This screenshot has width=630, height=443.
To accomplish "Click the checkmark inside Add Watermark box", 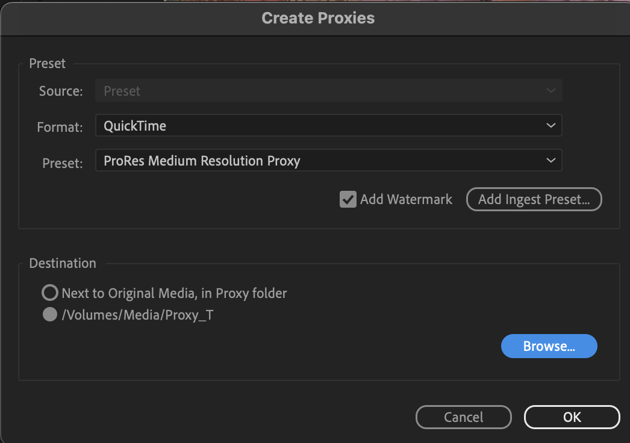I will 348,199.
